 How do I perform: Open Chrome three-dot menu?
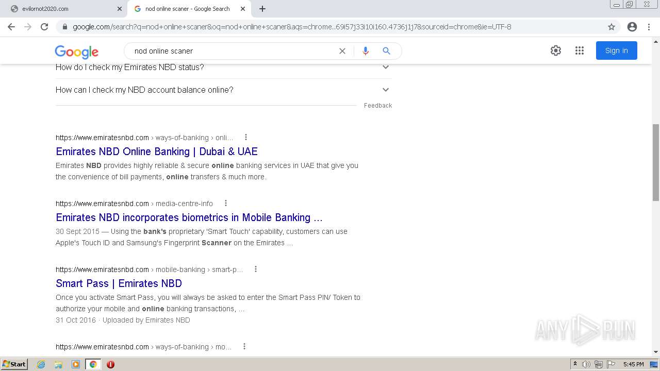(x=649, y=27)
